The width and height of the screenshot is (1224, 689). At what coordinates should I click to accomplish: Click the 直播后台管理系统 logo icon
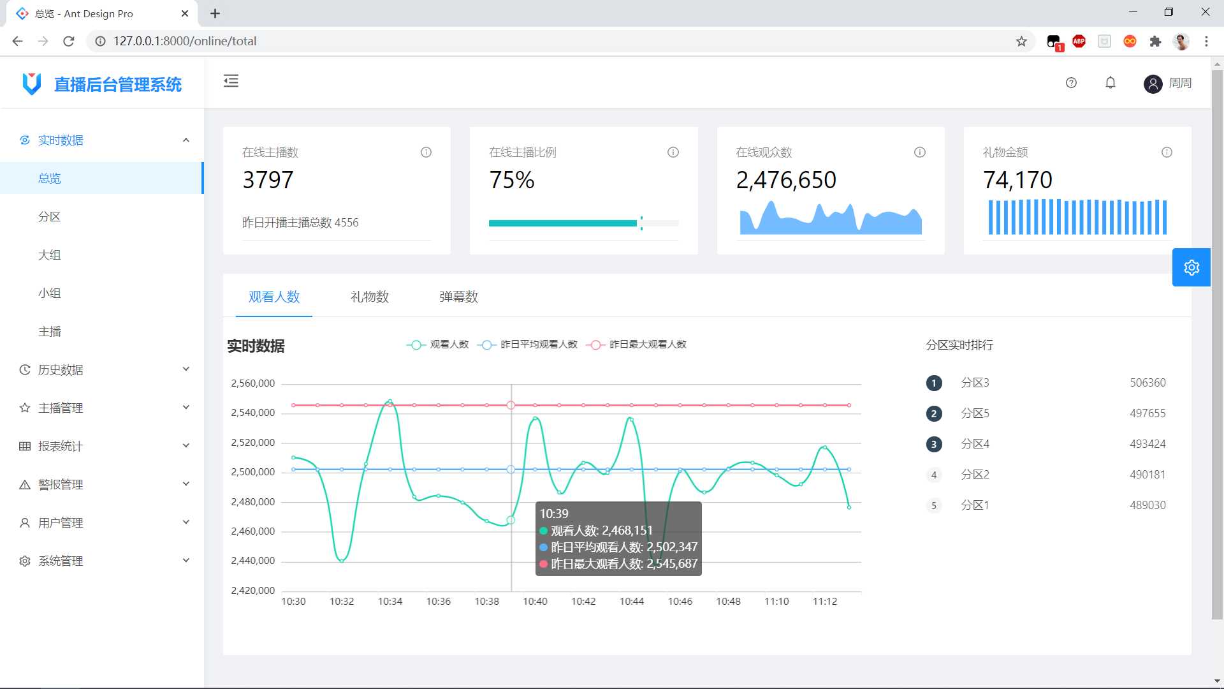(32, 84)
